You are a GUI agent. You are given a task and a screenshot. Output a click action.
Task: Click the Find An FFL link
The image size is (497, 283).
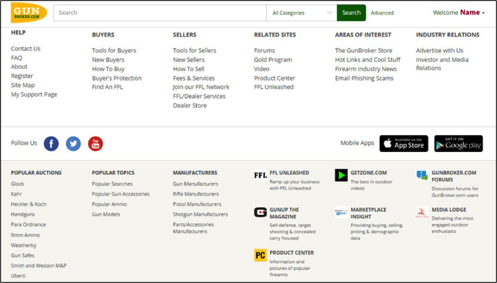(x=108, y=87)
